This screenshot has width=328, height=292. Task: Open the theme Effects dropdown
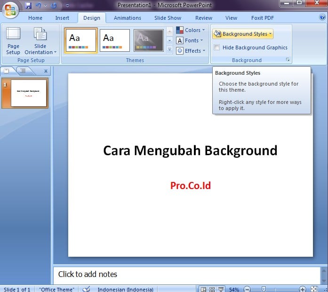pyautogui.click(x=191, y=51)
